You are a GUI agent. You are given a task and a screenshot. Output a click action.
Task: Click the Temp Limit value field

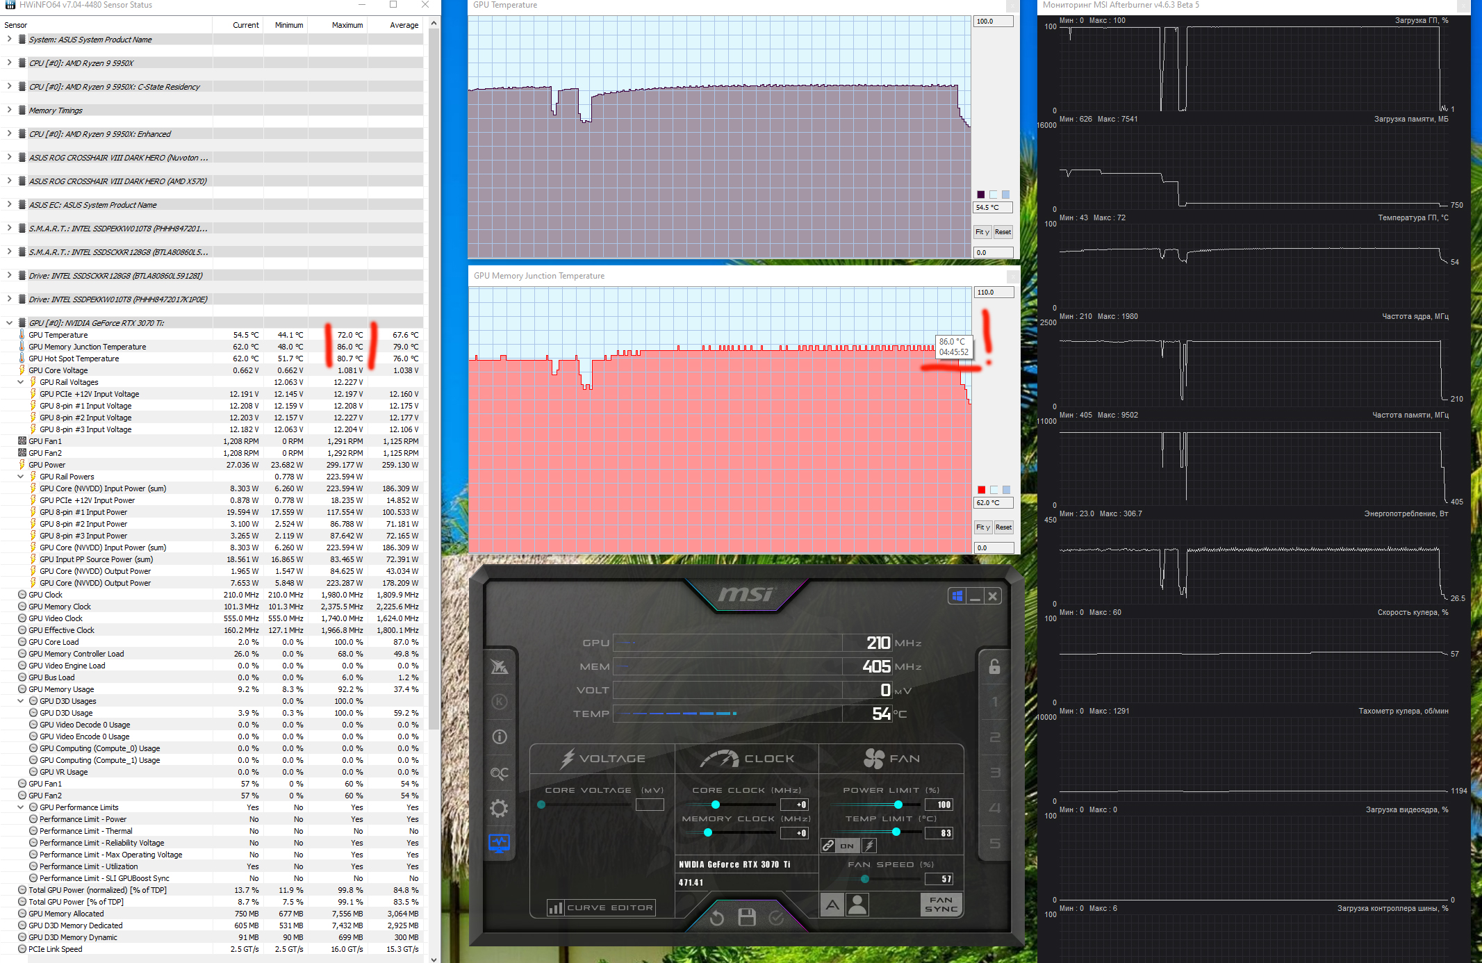coord(939,832)
